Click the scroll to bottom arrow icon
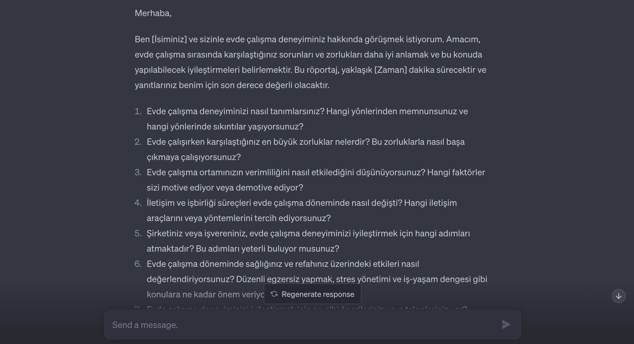The image size is (634, 344). [618, 296]
